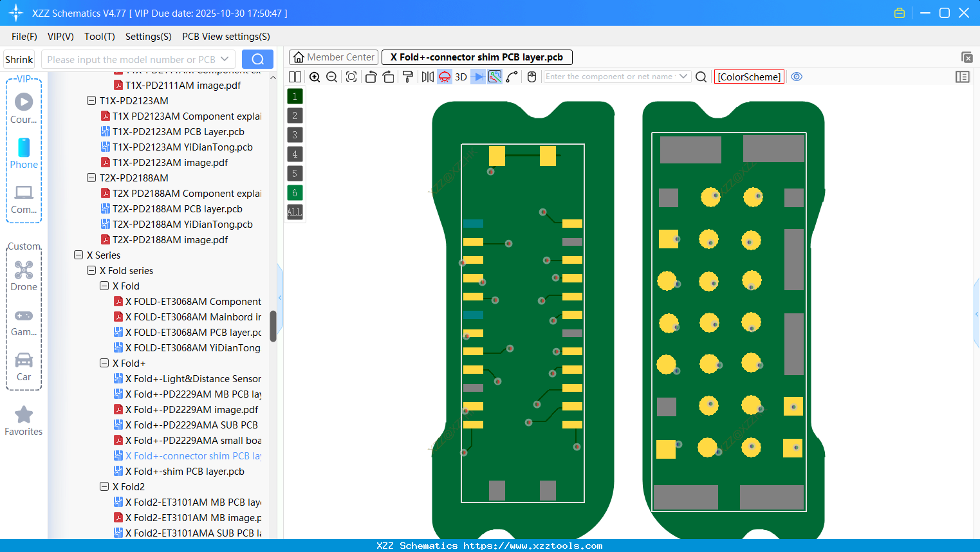The width and height of the screenshot is (980, 552).
Task: Click the split-screen view icon
Action: (294, 77)
